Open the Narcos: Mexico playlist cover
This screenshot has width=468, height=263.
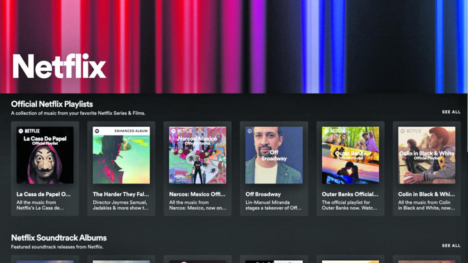pyautogui.click(x=197, y=155)
